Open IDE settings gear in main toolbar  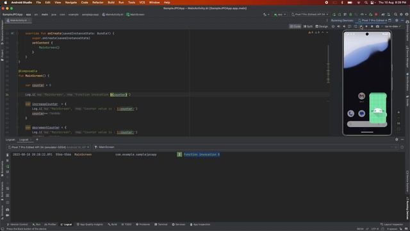click(x=401, y=14)
